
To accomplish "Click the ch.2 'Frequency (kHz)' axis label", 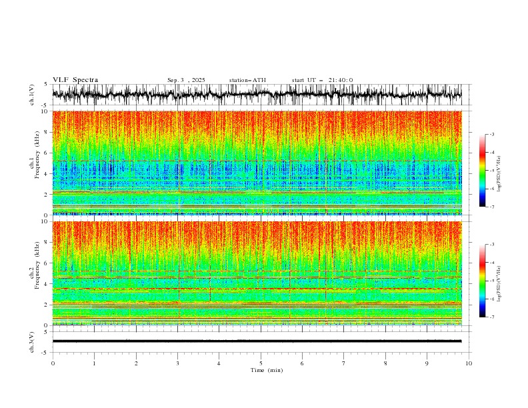I will tap(37, 265).
